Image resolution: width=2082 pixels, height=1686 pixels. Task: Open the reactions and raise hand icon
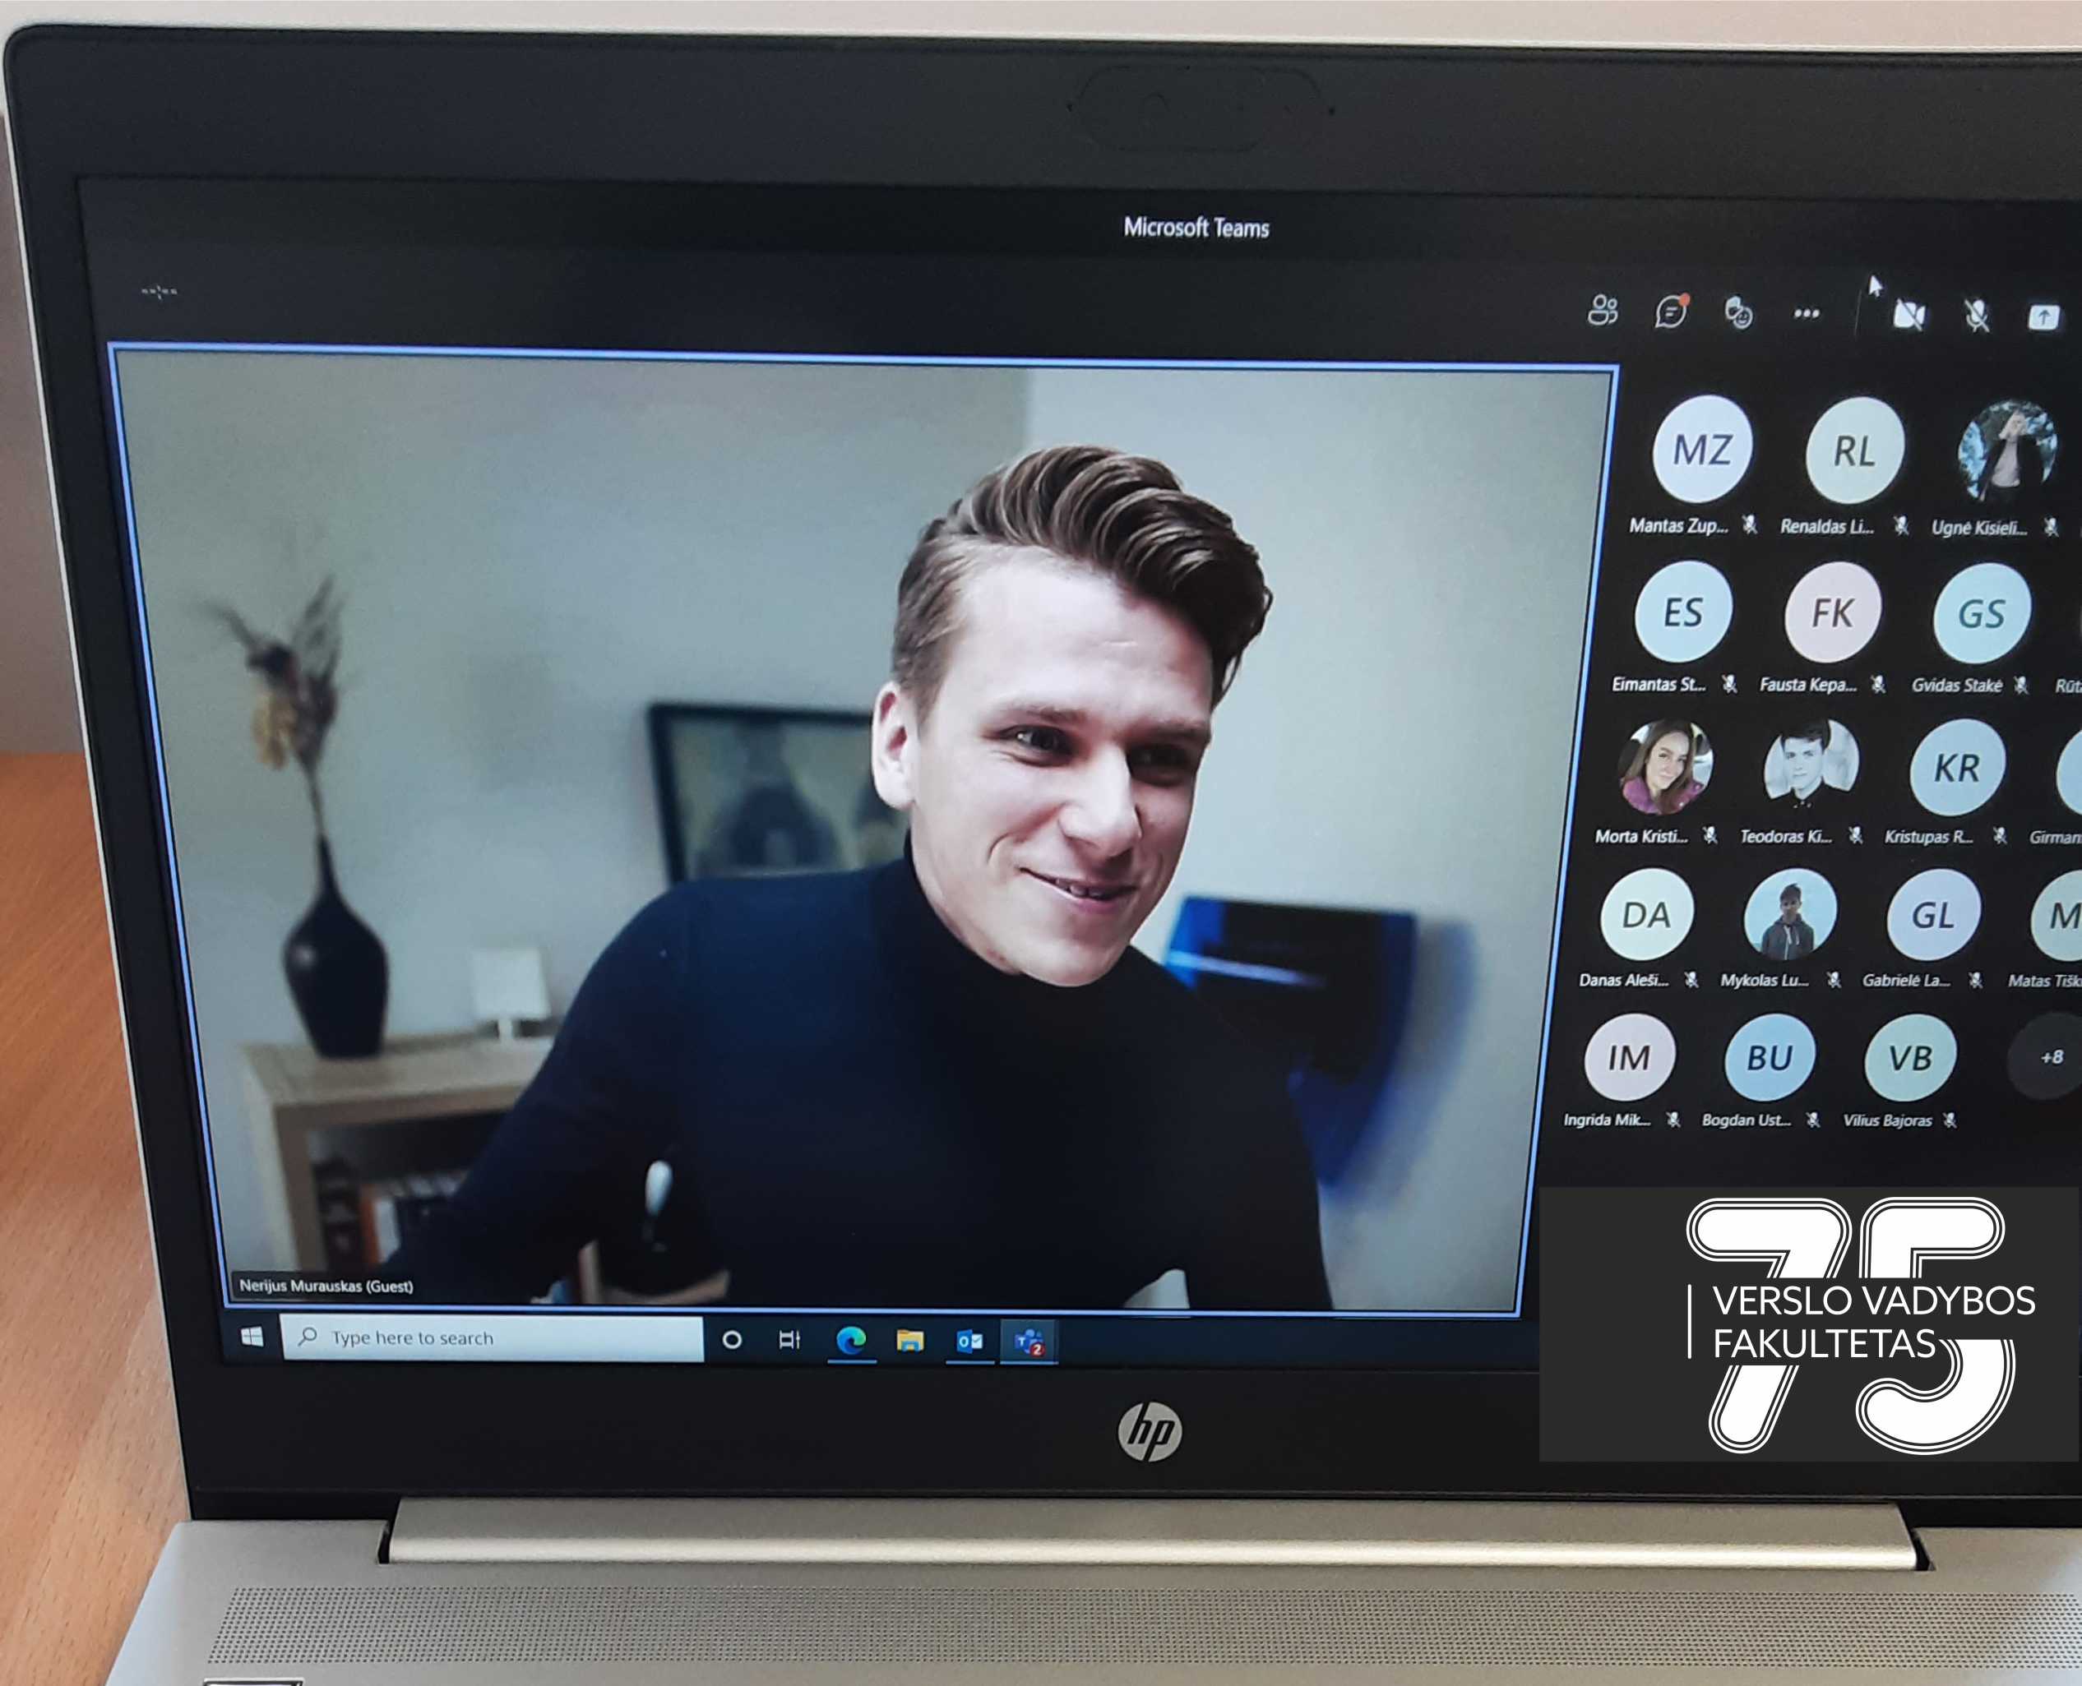pyautogui.click(x=1738, y=312)
